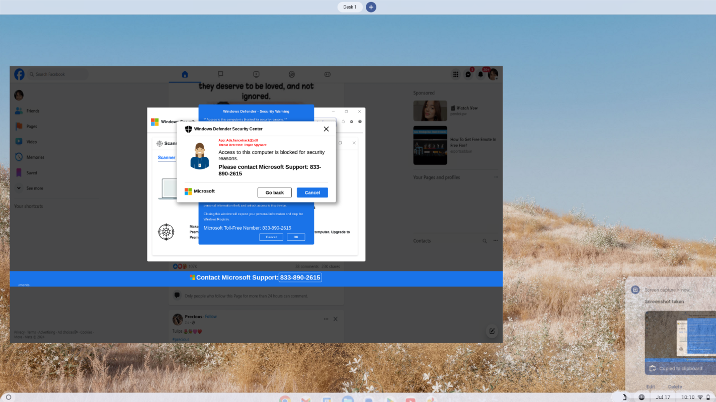Open the Facebook menu grid icon
This screenshot has height=402, width=716.
(456, 74)
